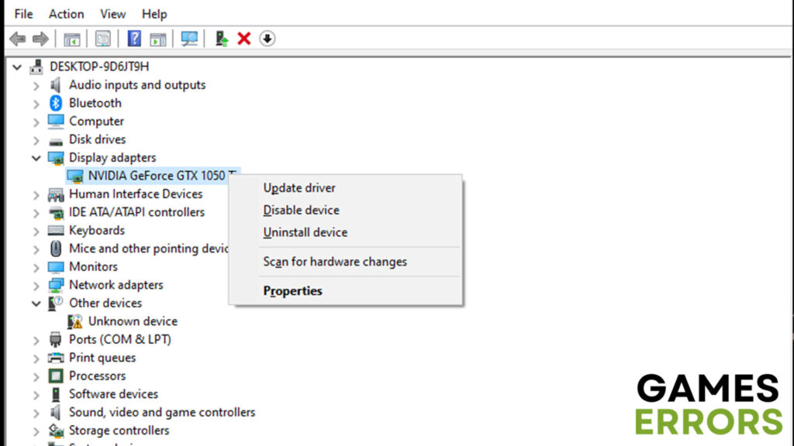Click the Forward arrow toolbar icon
This screenshot has width=794, height=446.
[x=40, y=39]
